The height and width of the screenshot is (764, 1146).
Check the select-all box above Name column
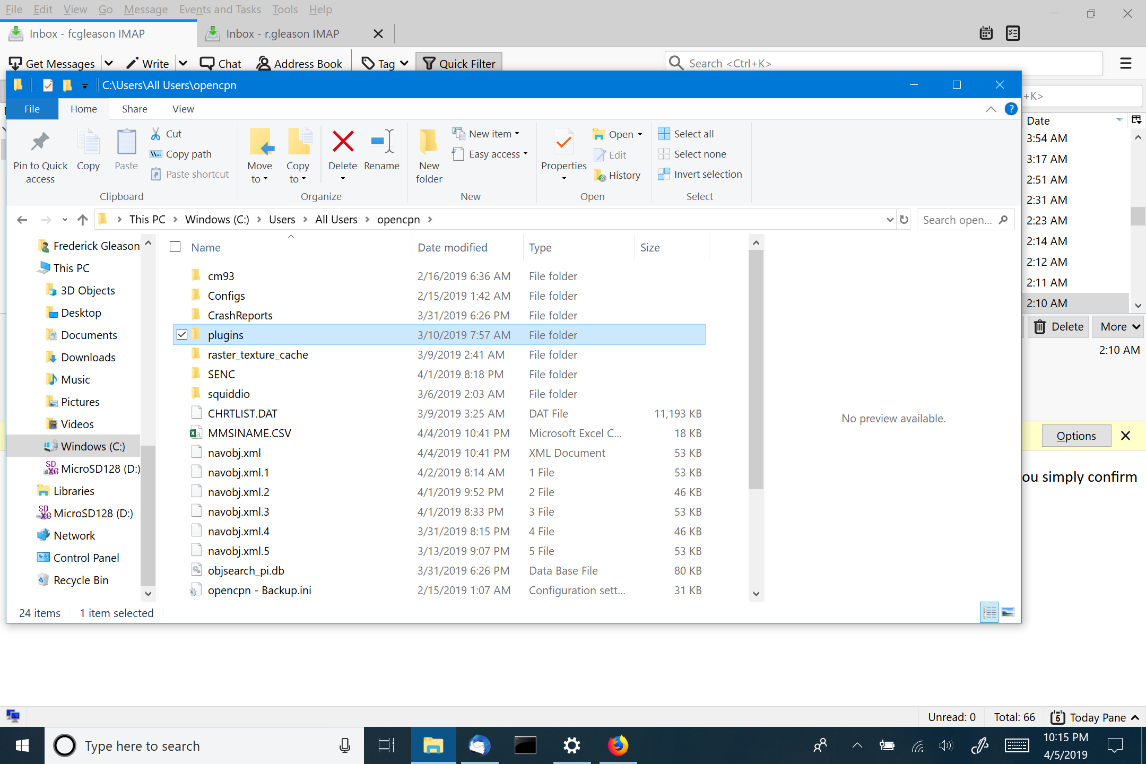tap(175, 246)
